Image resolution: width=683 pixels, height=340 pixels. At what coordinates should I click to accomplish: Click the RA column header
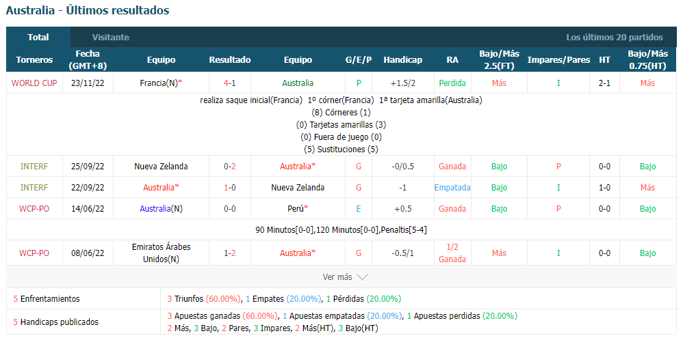tap(452, 60)
